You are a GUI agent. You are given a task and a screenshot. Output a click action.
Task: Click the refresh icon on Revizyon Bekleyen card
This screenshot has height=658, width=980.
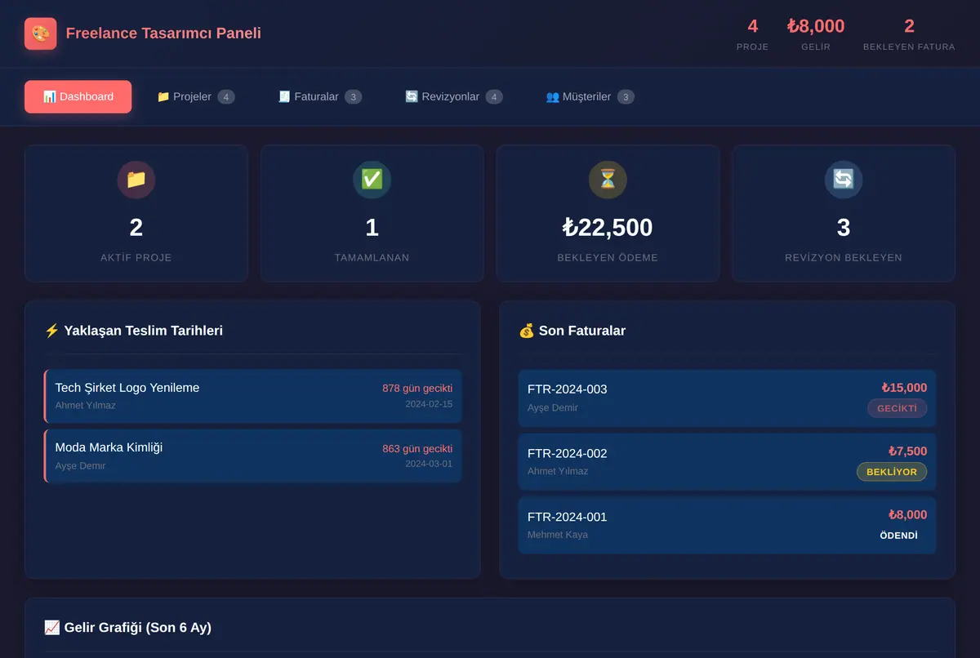[x=844, y=180]
